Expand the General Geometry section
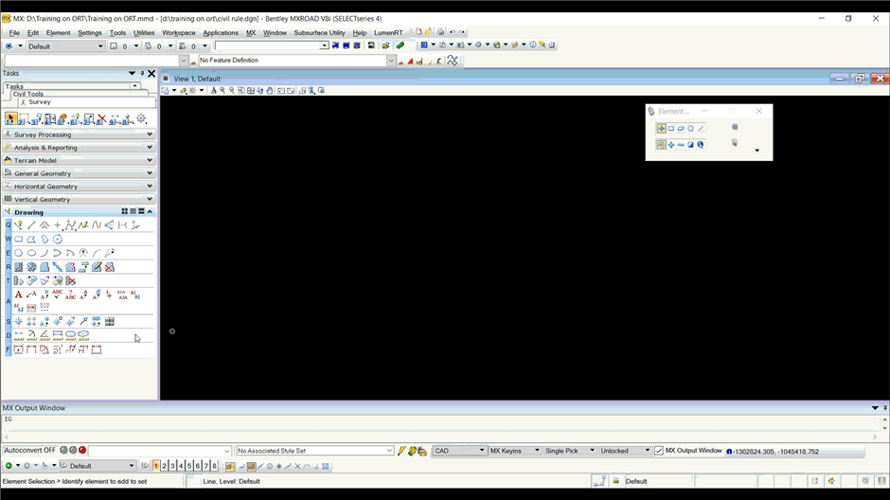The height and width of the screenshot is (500, 890). tap(79, 173)
